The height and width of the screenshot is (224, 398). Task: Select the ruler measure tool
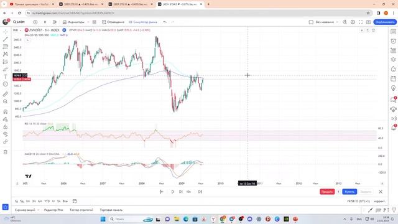pos(6,94)
